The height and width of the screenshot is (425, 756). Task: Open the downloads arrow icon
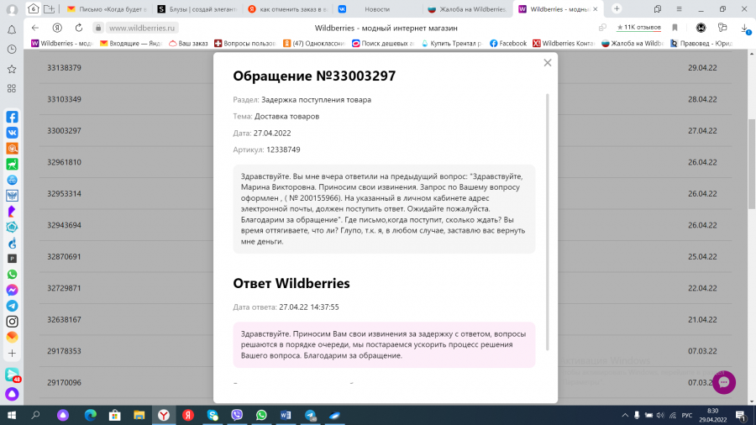point(745,29)
